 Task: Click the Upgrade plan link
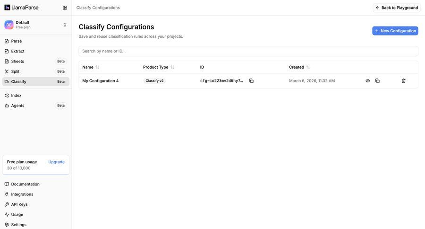click(x=56, y=162)
